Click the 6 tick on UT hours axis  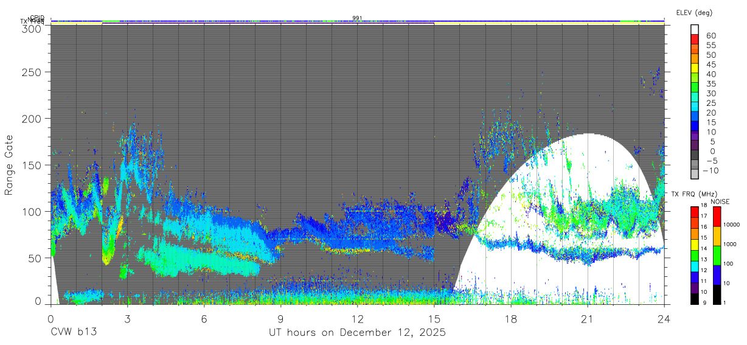tap(204, 319)
